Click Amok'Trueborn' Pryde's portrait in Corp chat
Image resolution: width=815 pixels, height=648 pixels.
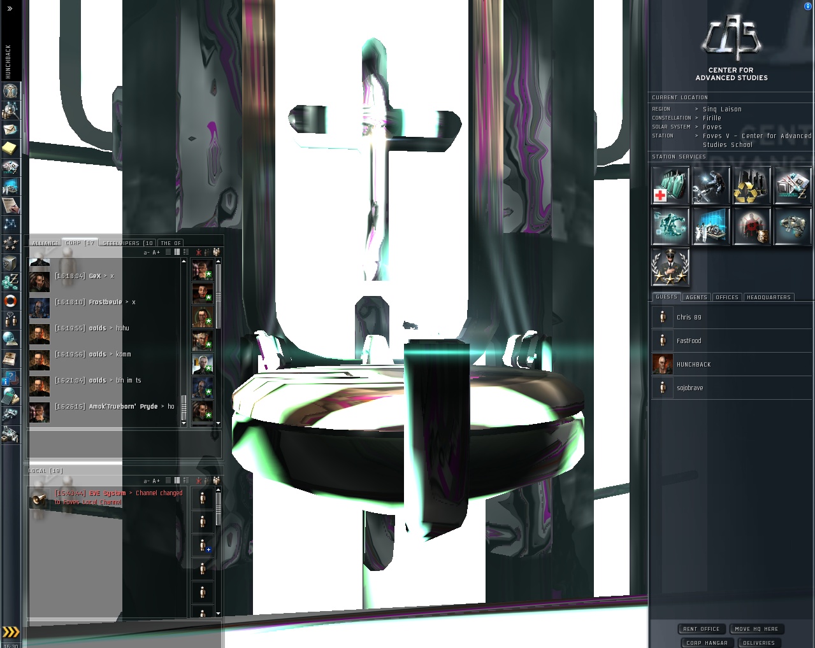click(40, 411)
